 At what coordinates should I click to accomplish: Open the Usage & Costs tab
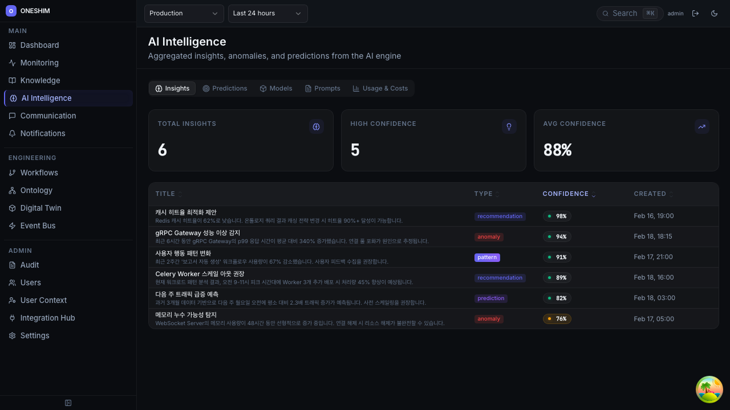pyautogui.click(x=380, y=88)
